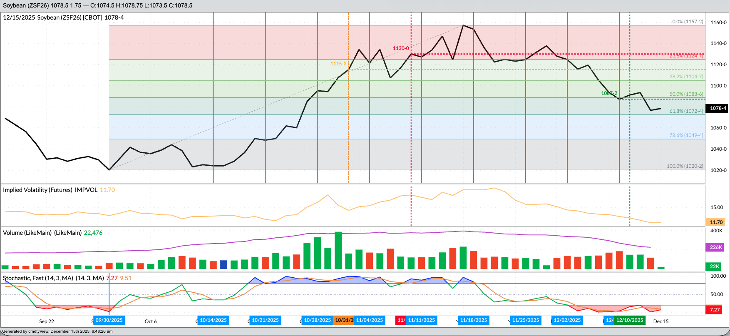
Task: Click the Implied Volatility (Futures) IMPVOL label
Action: 50,190
